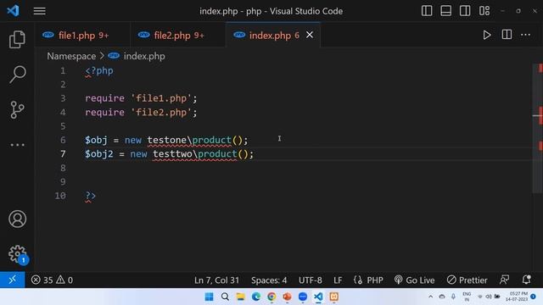Open the Search view in activity bar
This screenshot has width=543, height=305.
(17, 75)
